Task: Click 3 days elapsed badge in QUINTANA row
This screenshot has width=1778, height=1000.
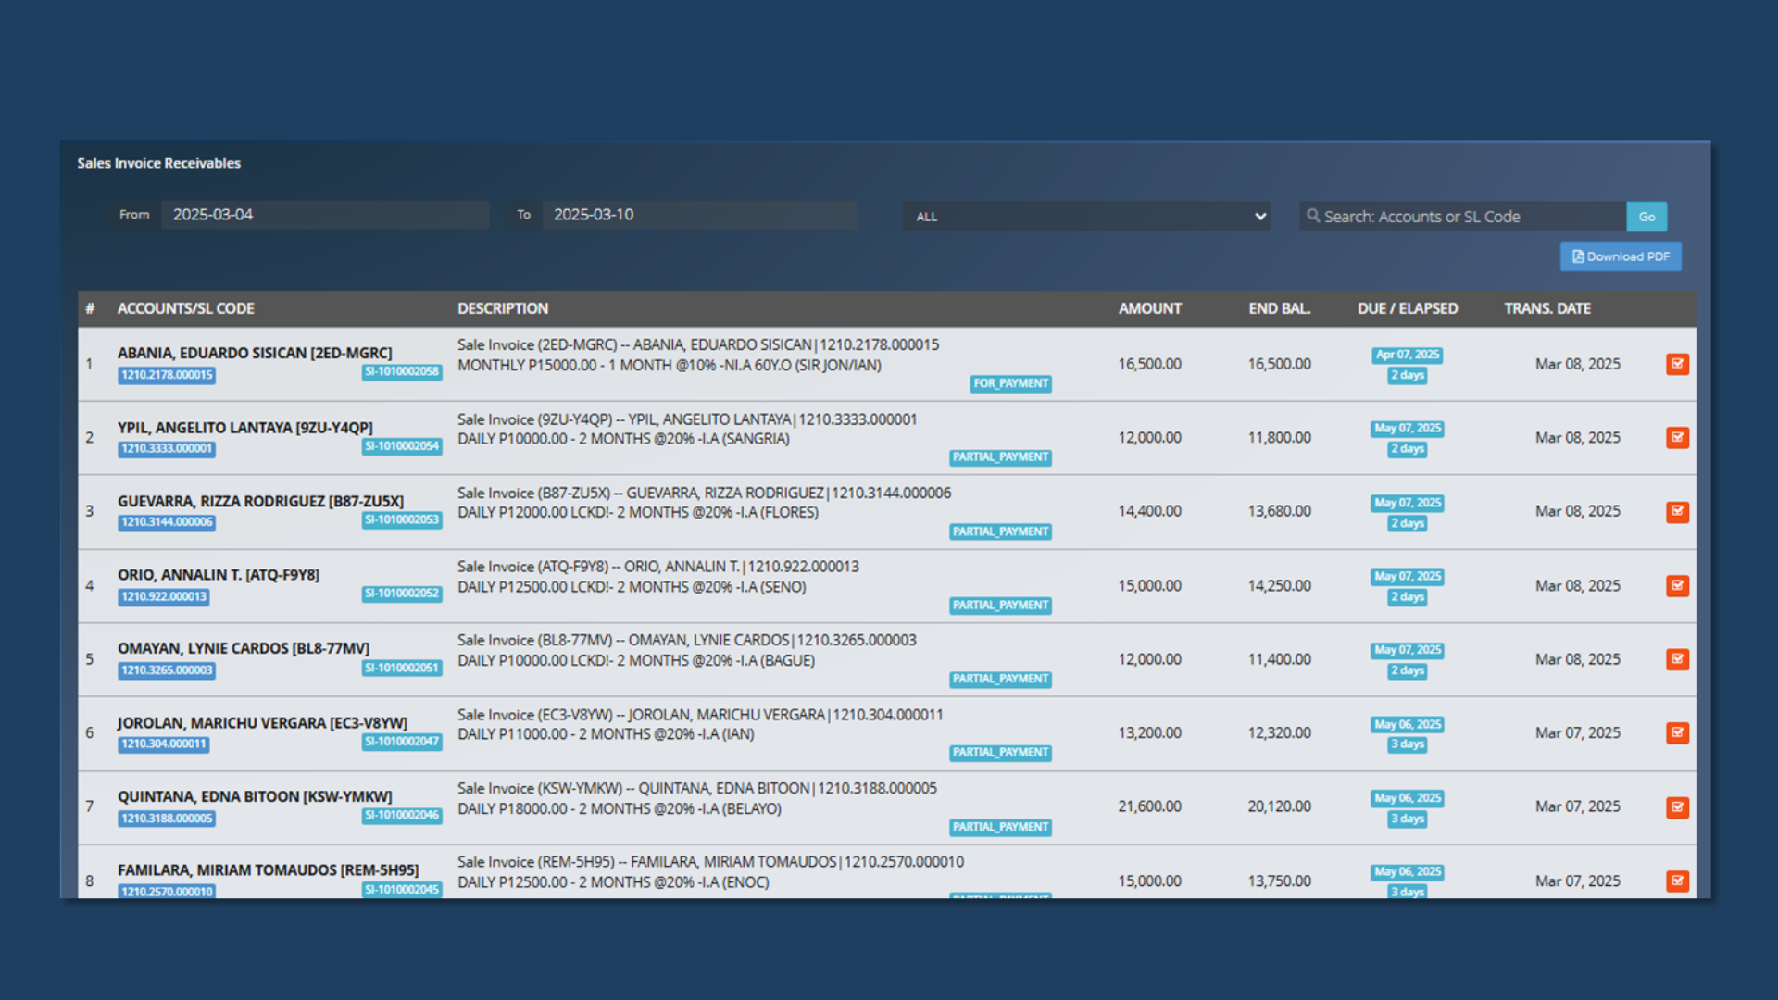Action: click(1408, 819)
